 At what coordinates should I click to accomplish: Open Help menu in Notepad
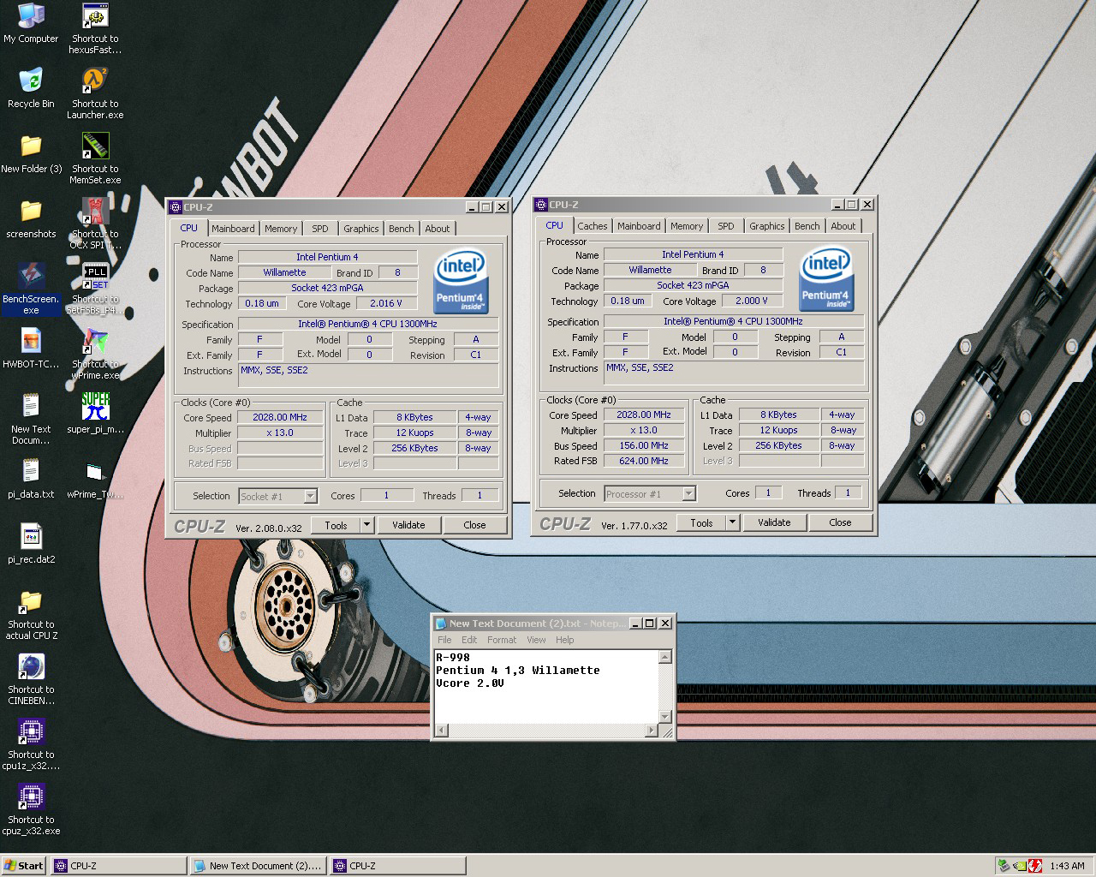click(x=564, y=640)
